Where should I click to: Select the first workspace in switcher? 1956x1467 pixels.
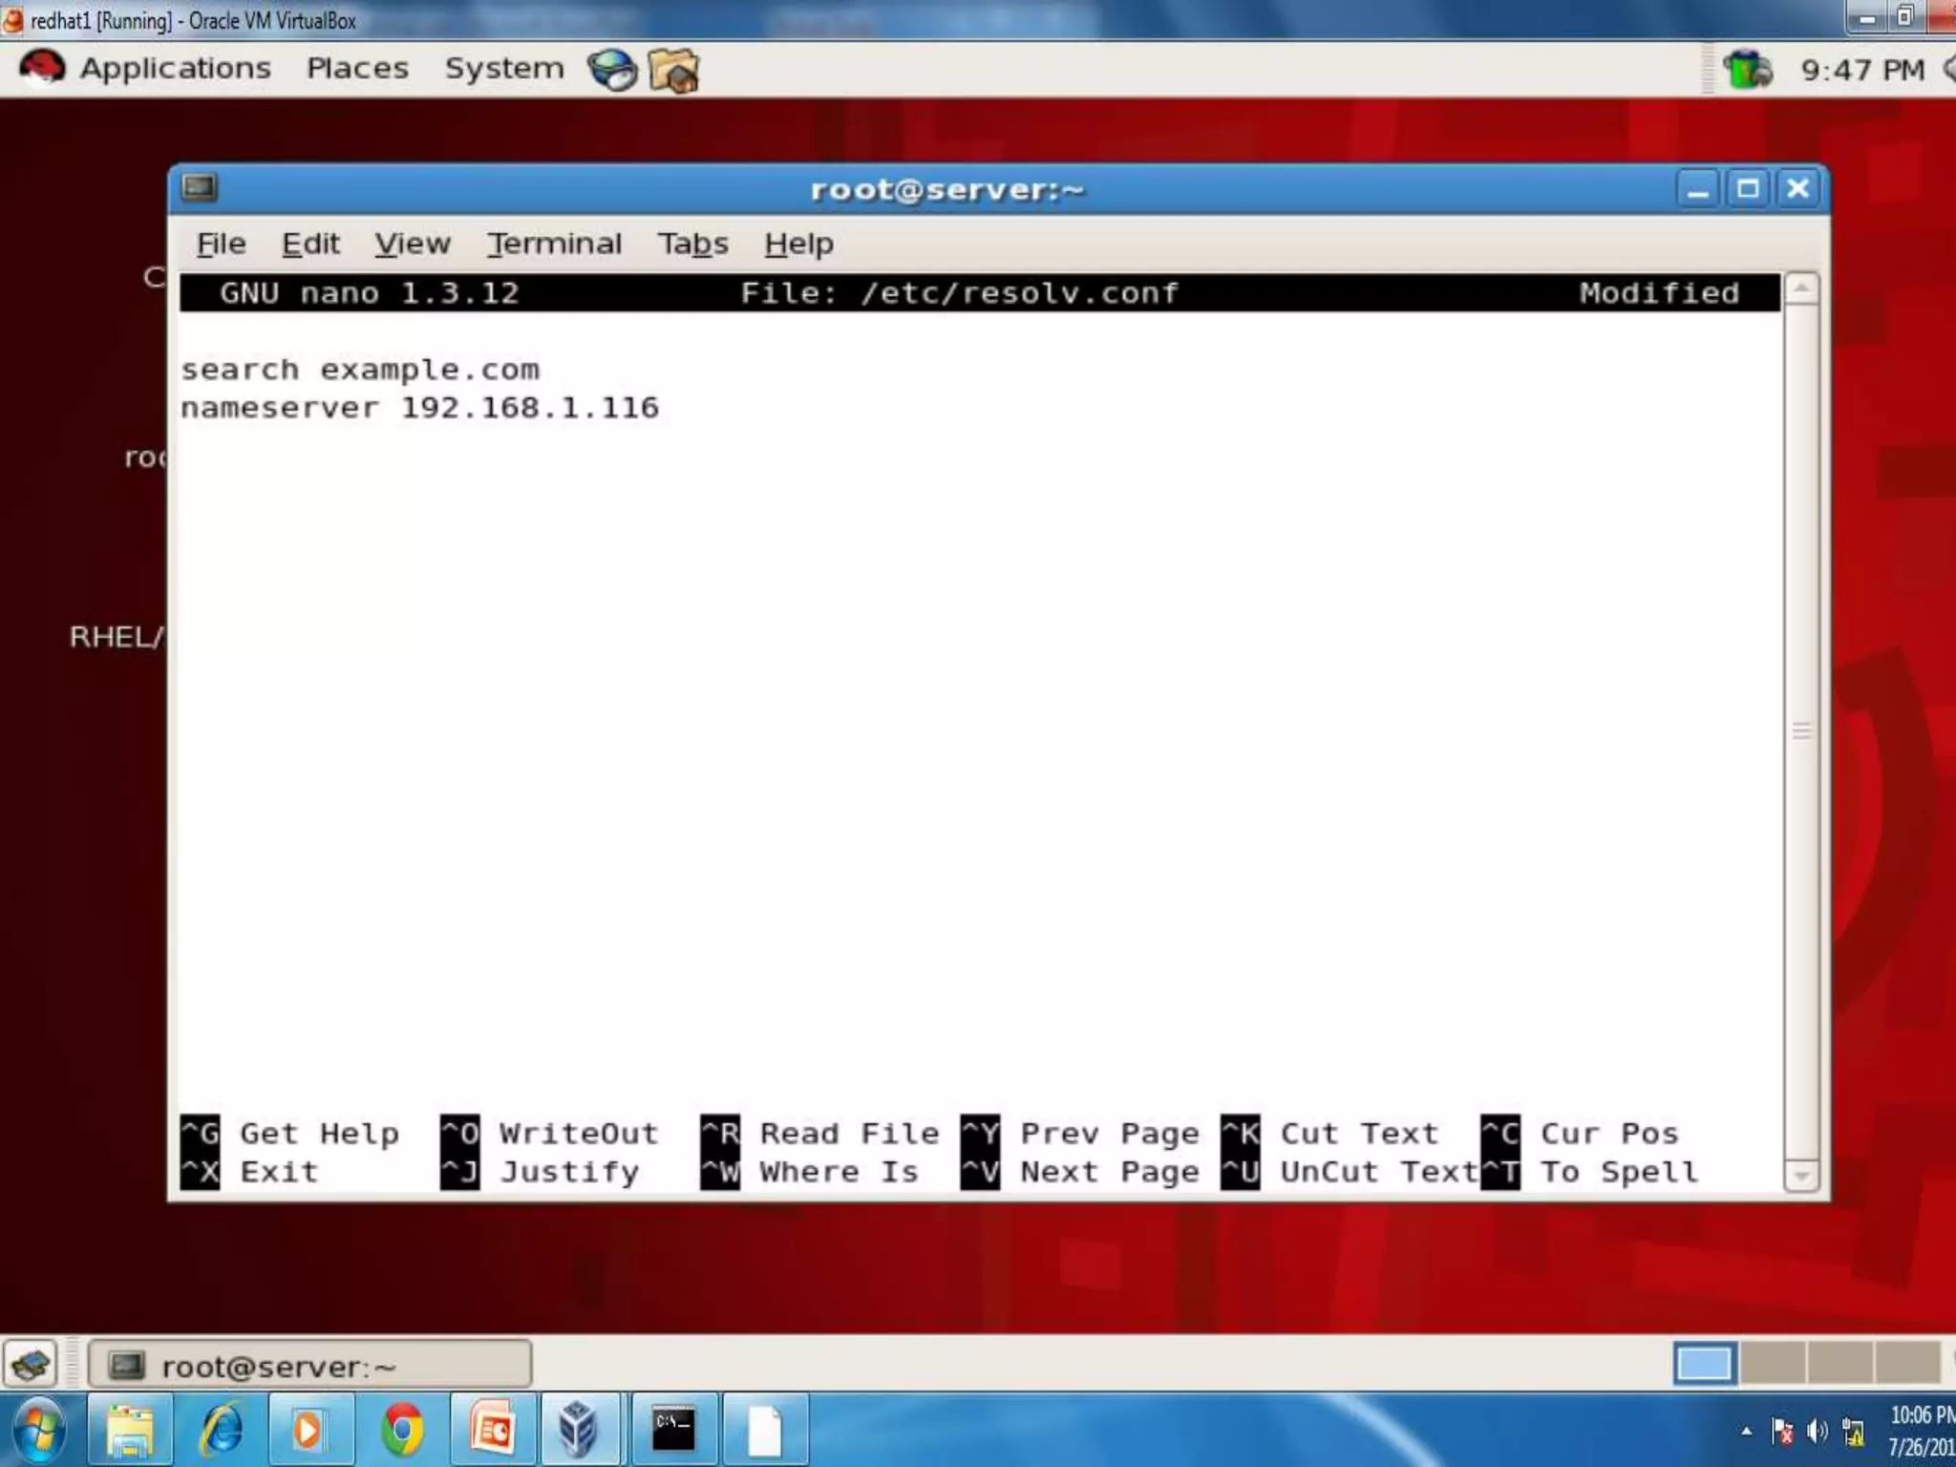pyautogui.click(x=1705, y=1364)
